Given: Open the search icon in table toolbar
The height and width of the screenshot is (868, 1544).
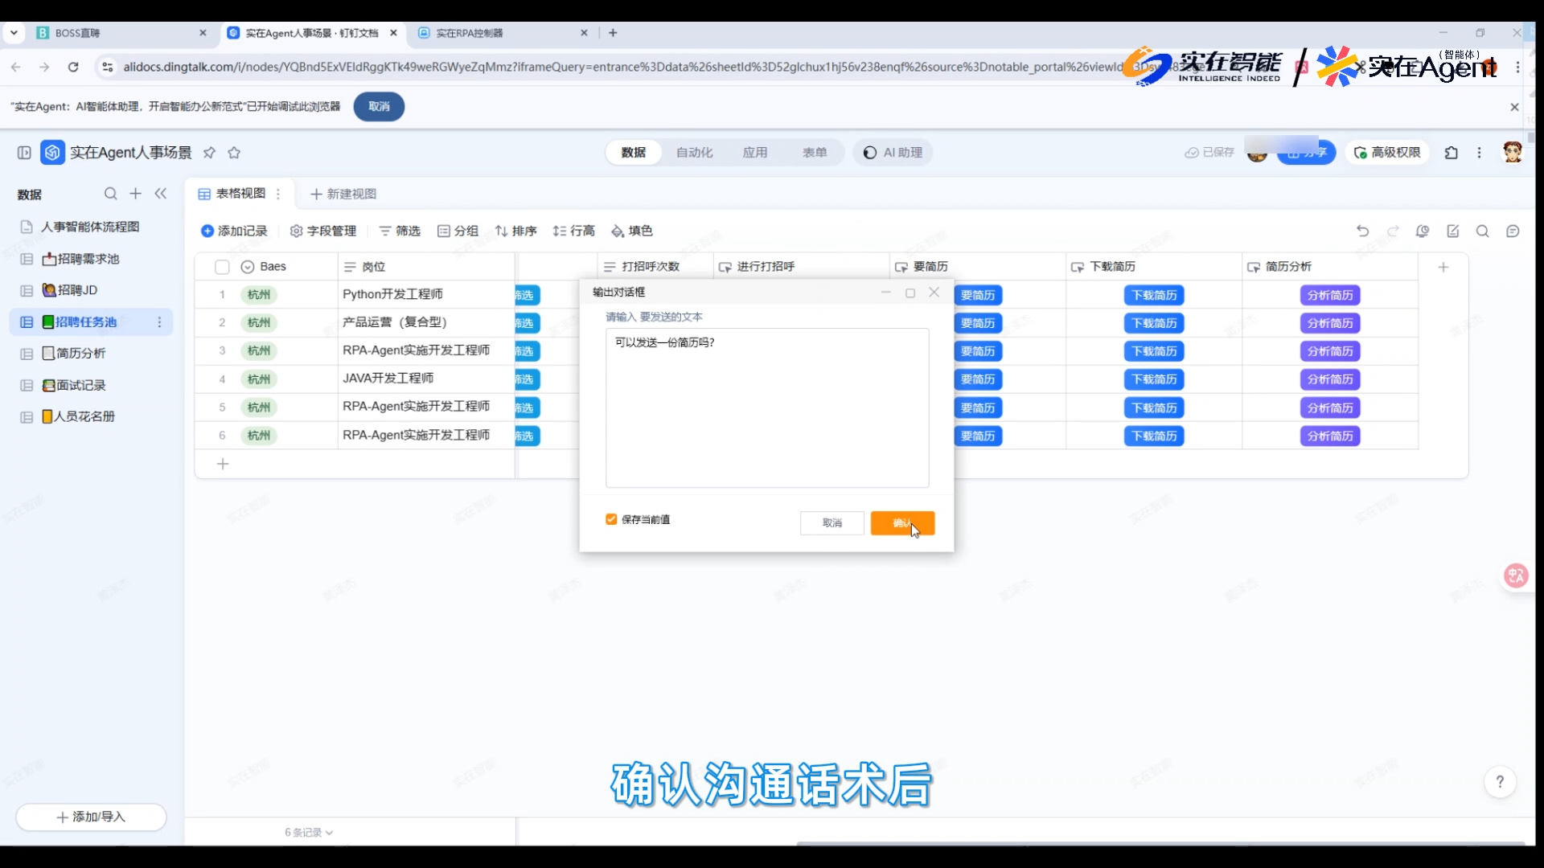Looking at the screenshot, I should [1482, 231].
